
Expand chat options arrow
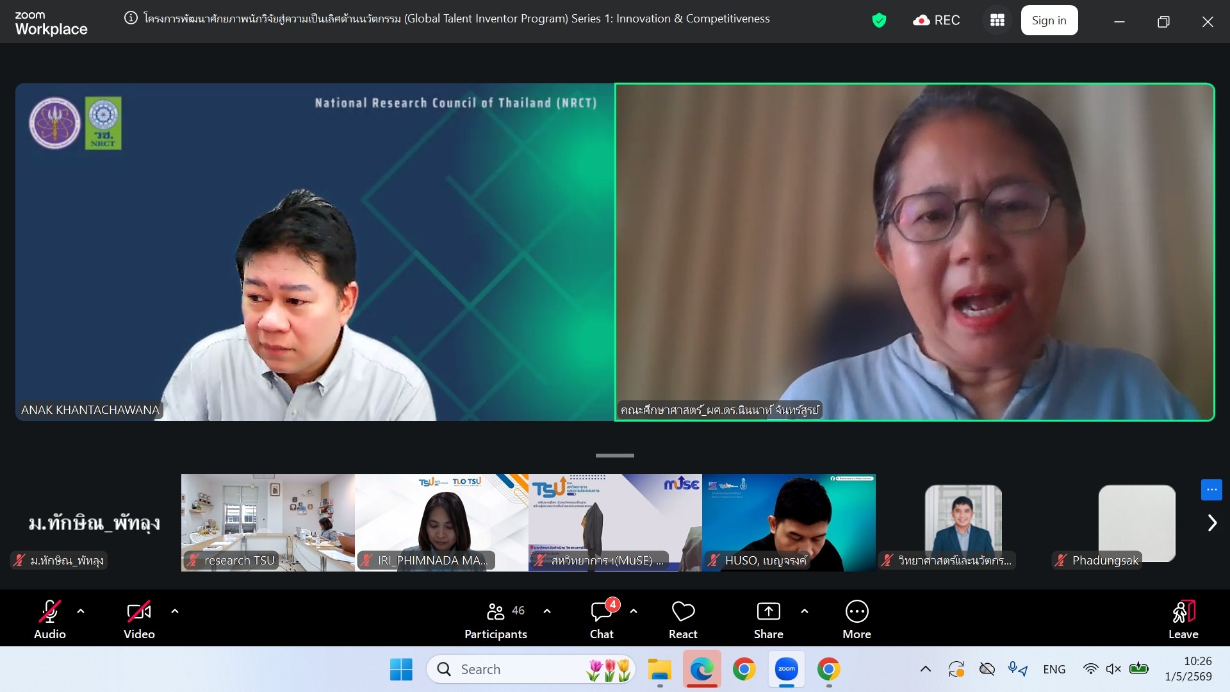click(634, 611)
